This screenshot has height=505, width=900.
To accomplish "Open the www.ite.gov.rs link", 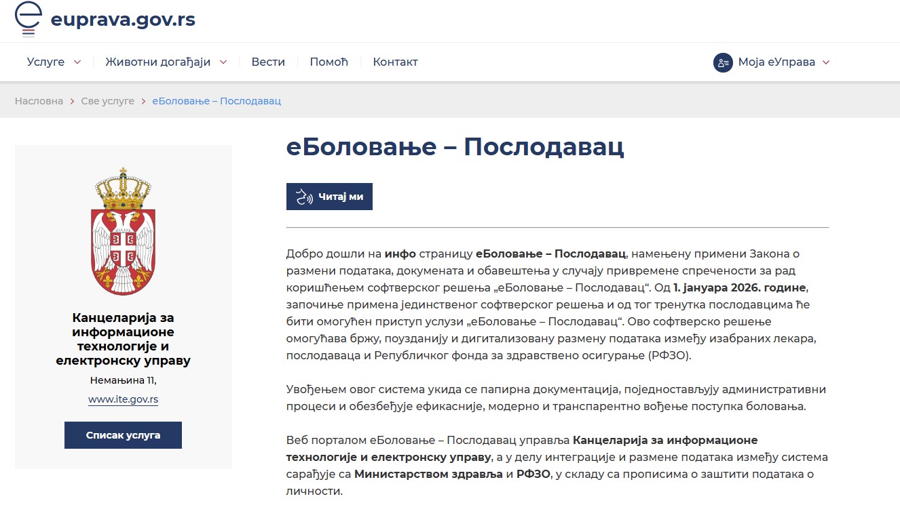I will pos(123,399).
